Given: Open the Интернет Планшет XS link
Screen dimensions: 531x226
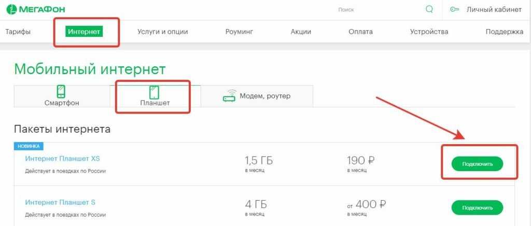Looking at the screenshot, I should (x=62, y=158).
